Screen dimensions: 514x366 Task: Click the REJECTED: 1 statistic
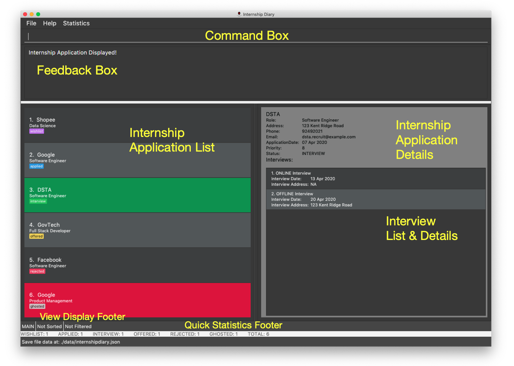(185, 334)
